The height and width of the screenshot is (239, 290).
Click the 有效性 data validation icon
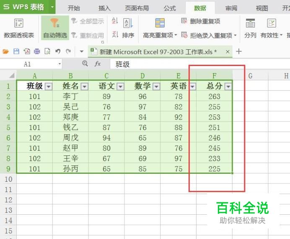coord(271,23)
